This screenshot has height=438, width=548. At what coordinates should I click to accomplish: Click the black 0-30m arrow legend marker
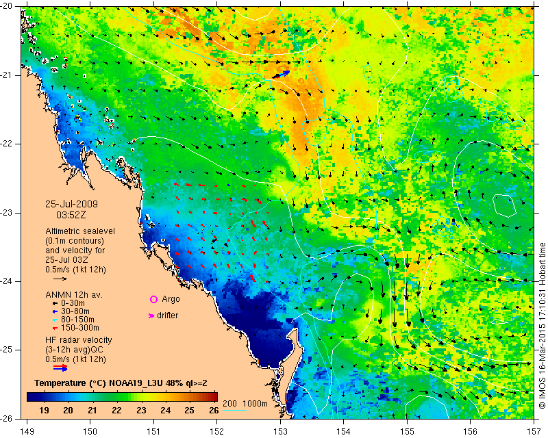coord(55,303)
